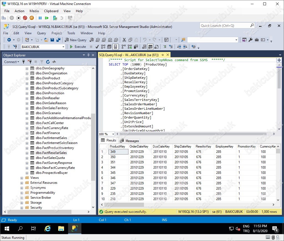Click the Save floppy disk icon
This screenshot has height=241, width=284.
tap(52, 40)
